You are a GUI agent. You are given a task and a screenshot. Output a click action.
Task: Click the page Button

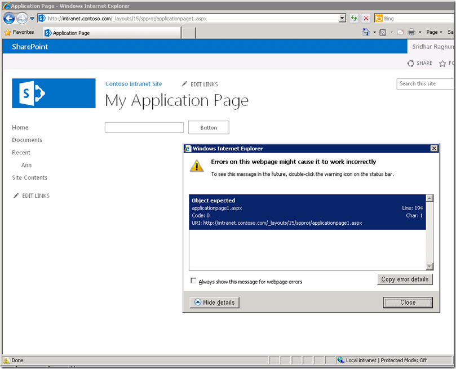[209, 127]
